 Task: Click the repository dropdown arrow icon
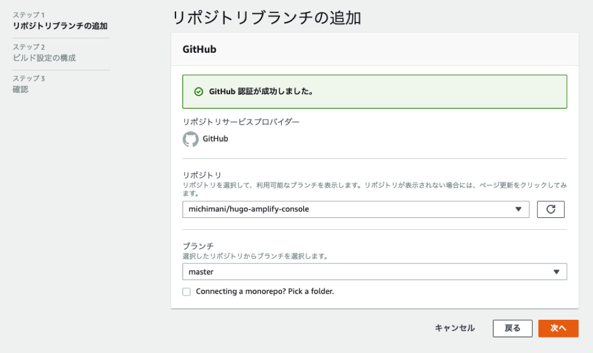518,210
